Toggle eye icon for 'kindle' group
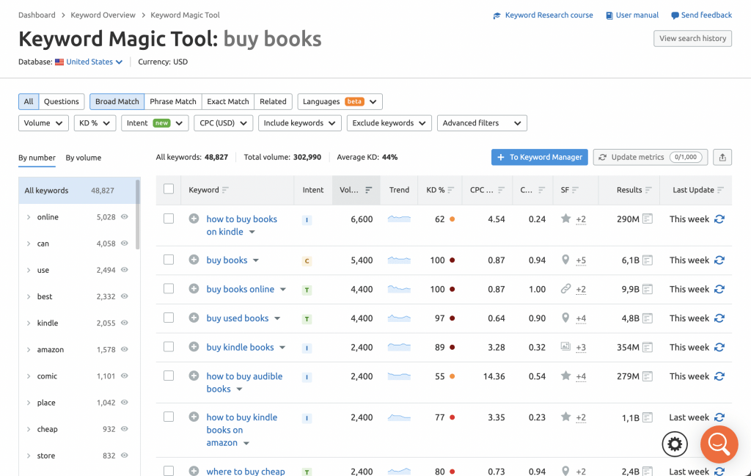The height and width of the screenshot is (476, 751). point(125,323)
